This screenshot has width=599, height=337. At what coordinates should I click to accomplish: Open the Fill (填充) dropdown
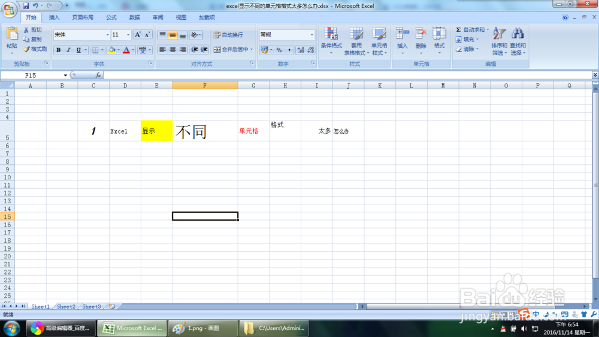[467, 40]
